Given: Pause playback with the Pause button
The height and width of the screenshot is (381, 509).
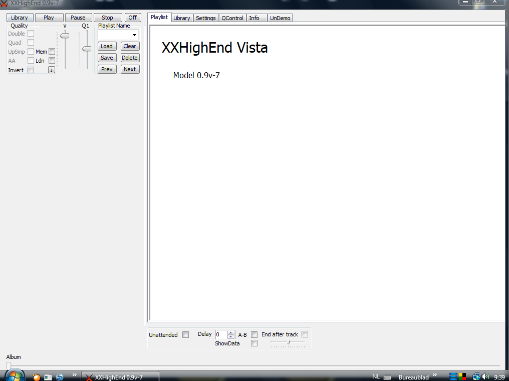Looking at the screenshot, I should [x=78, y=18].
